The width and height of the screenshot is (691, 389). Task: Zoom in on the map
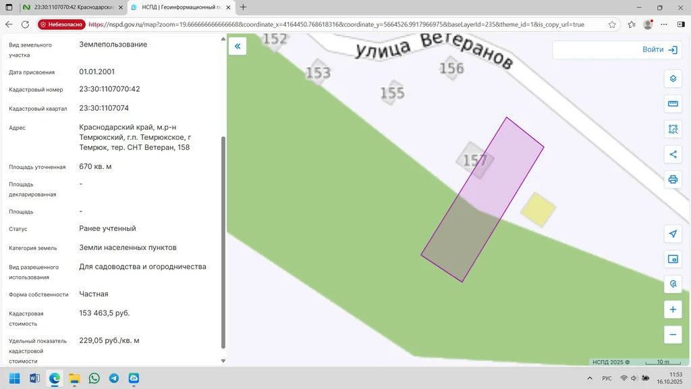pyautogui.click(x=672, y=310)
